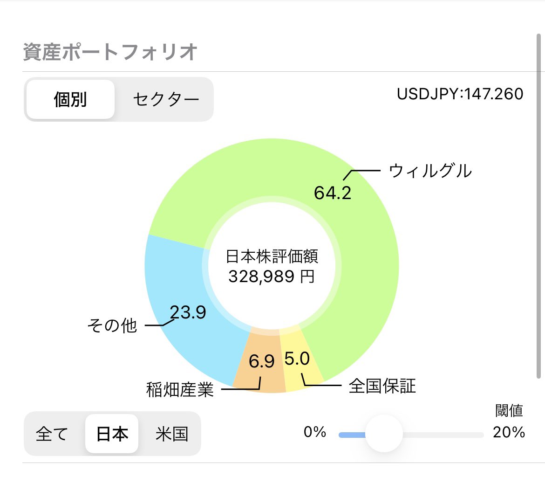The height and width of the screenshot is (477, 545).
Task: Select the 日本 region filter
Action: click(112, 434)
